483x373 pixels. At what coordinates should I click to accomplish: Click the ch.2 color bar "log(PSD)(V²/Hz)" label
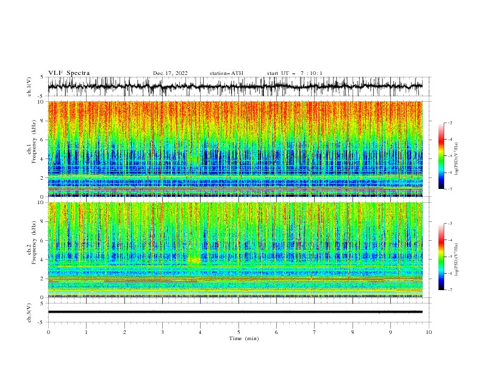click(456, 260)
